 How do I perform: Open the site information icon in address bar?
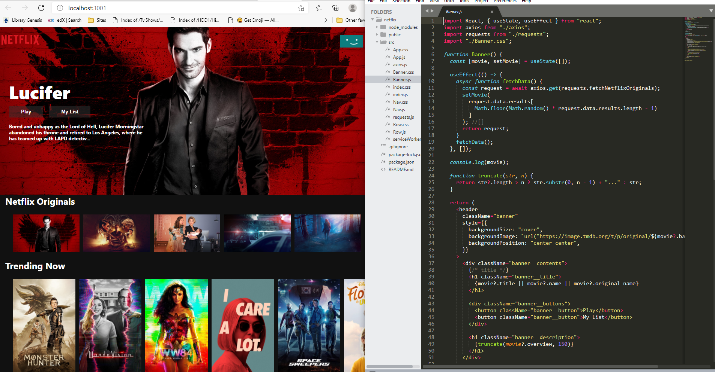click(x=60, y=8)
